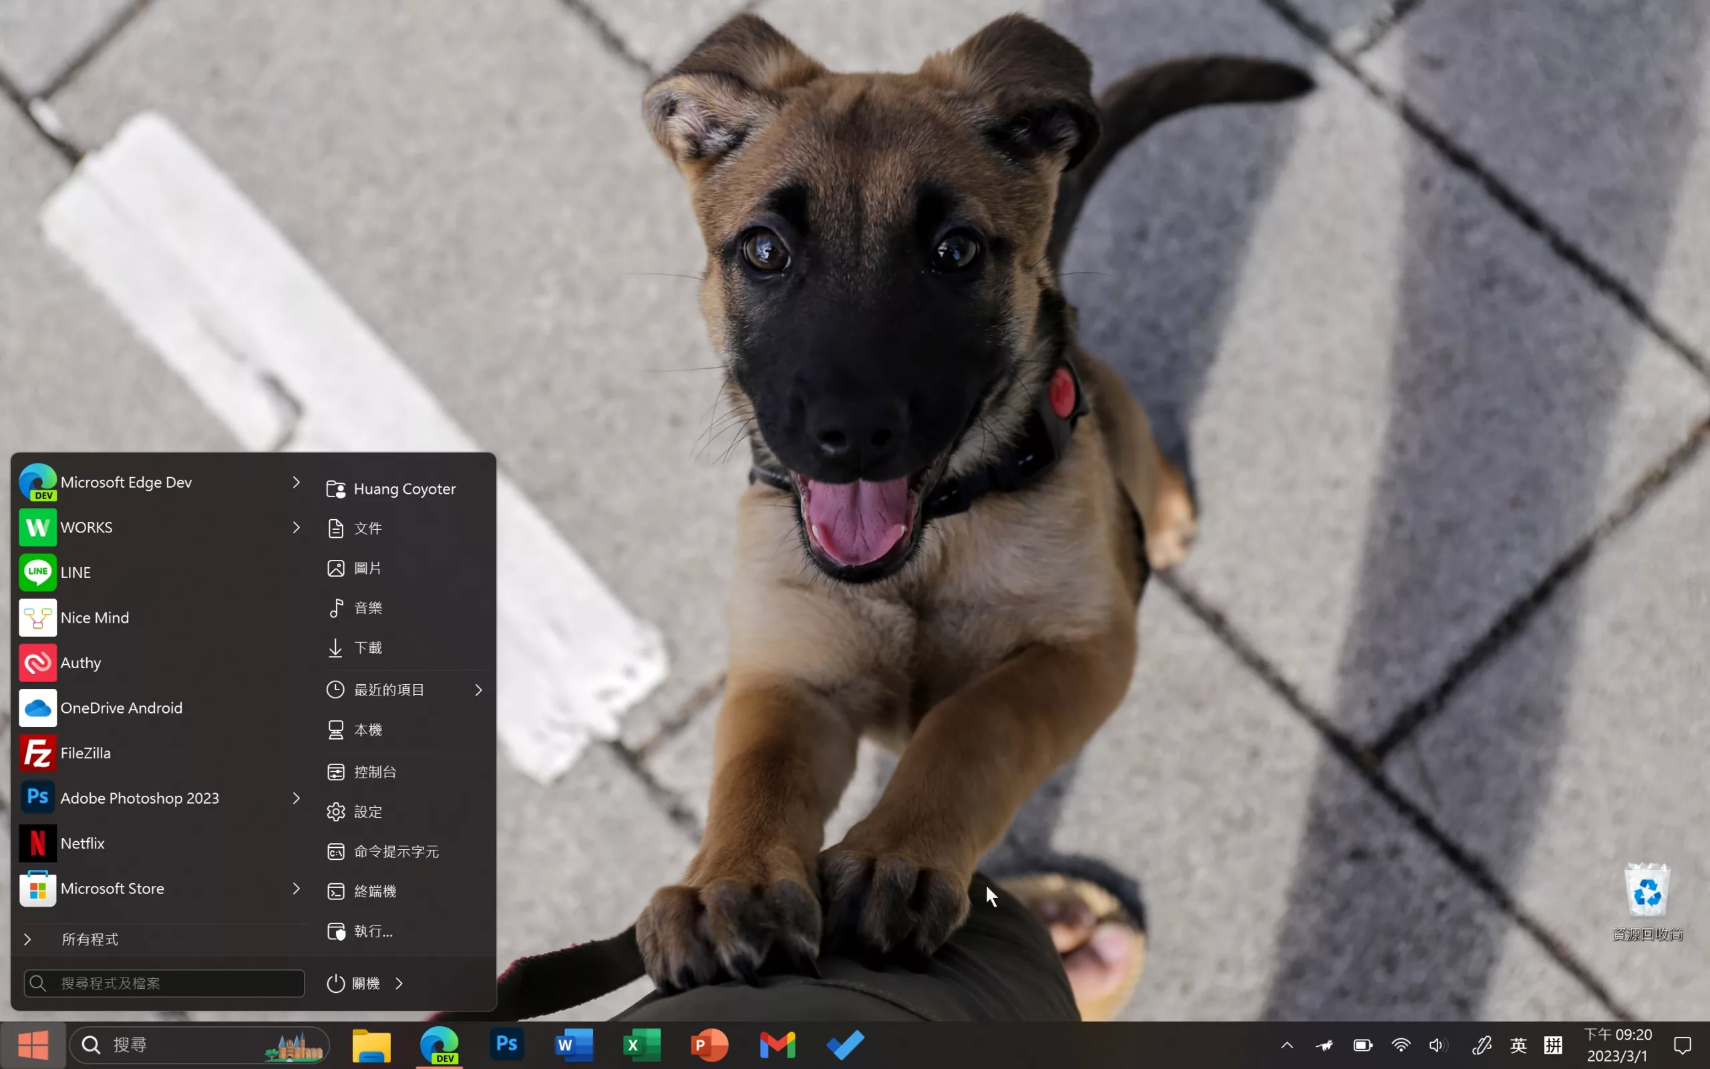This screenshot has width=1710, height=1069.
Task: Open PowerPoint from the taskbar
Action: (709, 1045)
